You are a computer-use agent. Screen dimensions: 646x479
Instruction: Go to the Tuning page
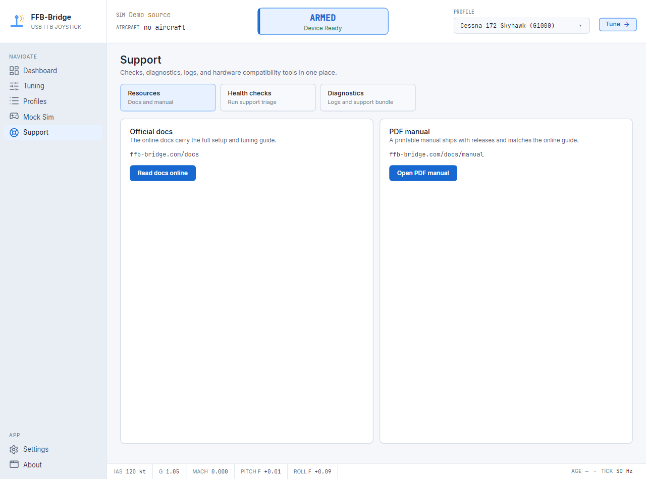click(x=53, y=86)
